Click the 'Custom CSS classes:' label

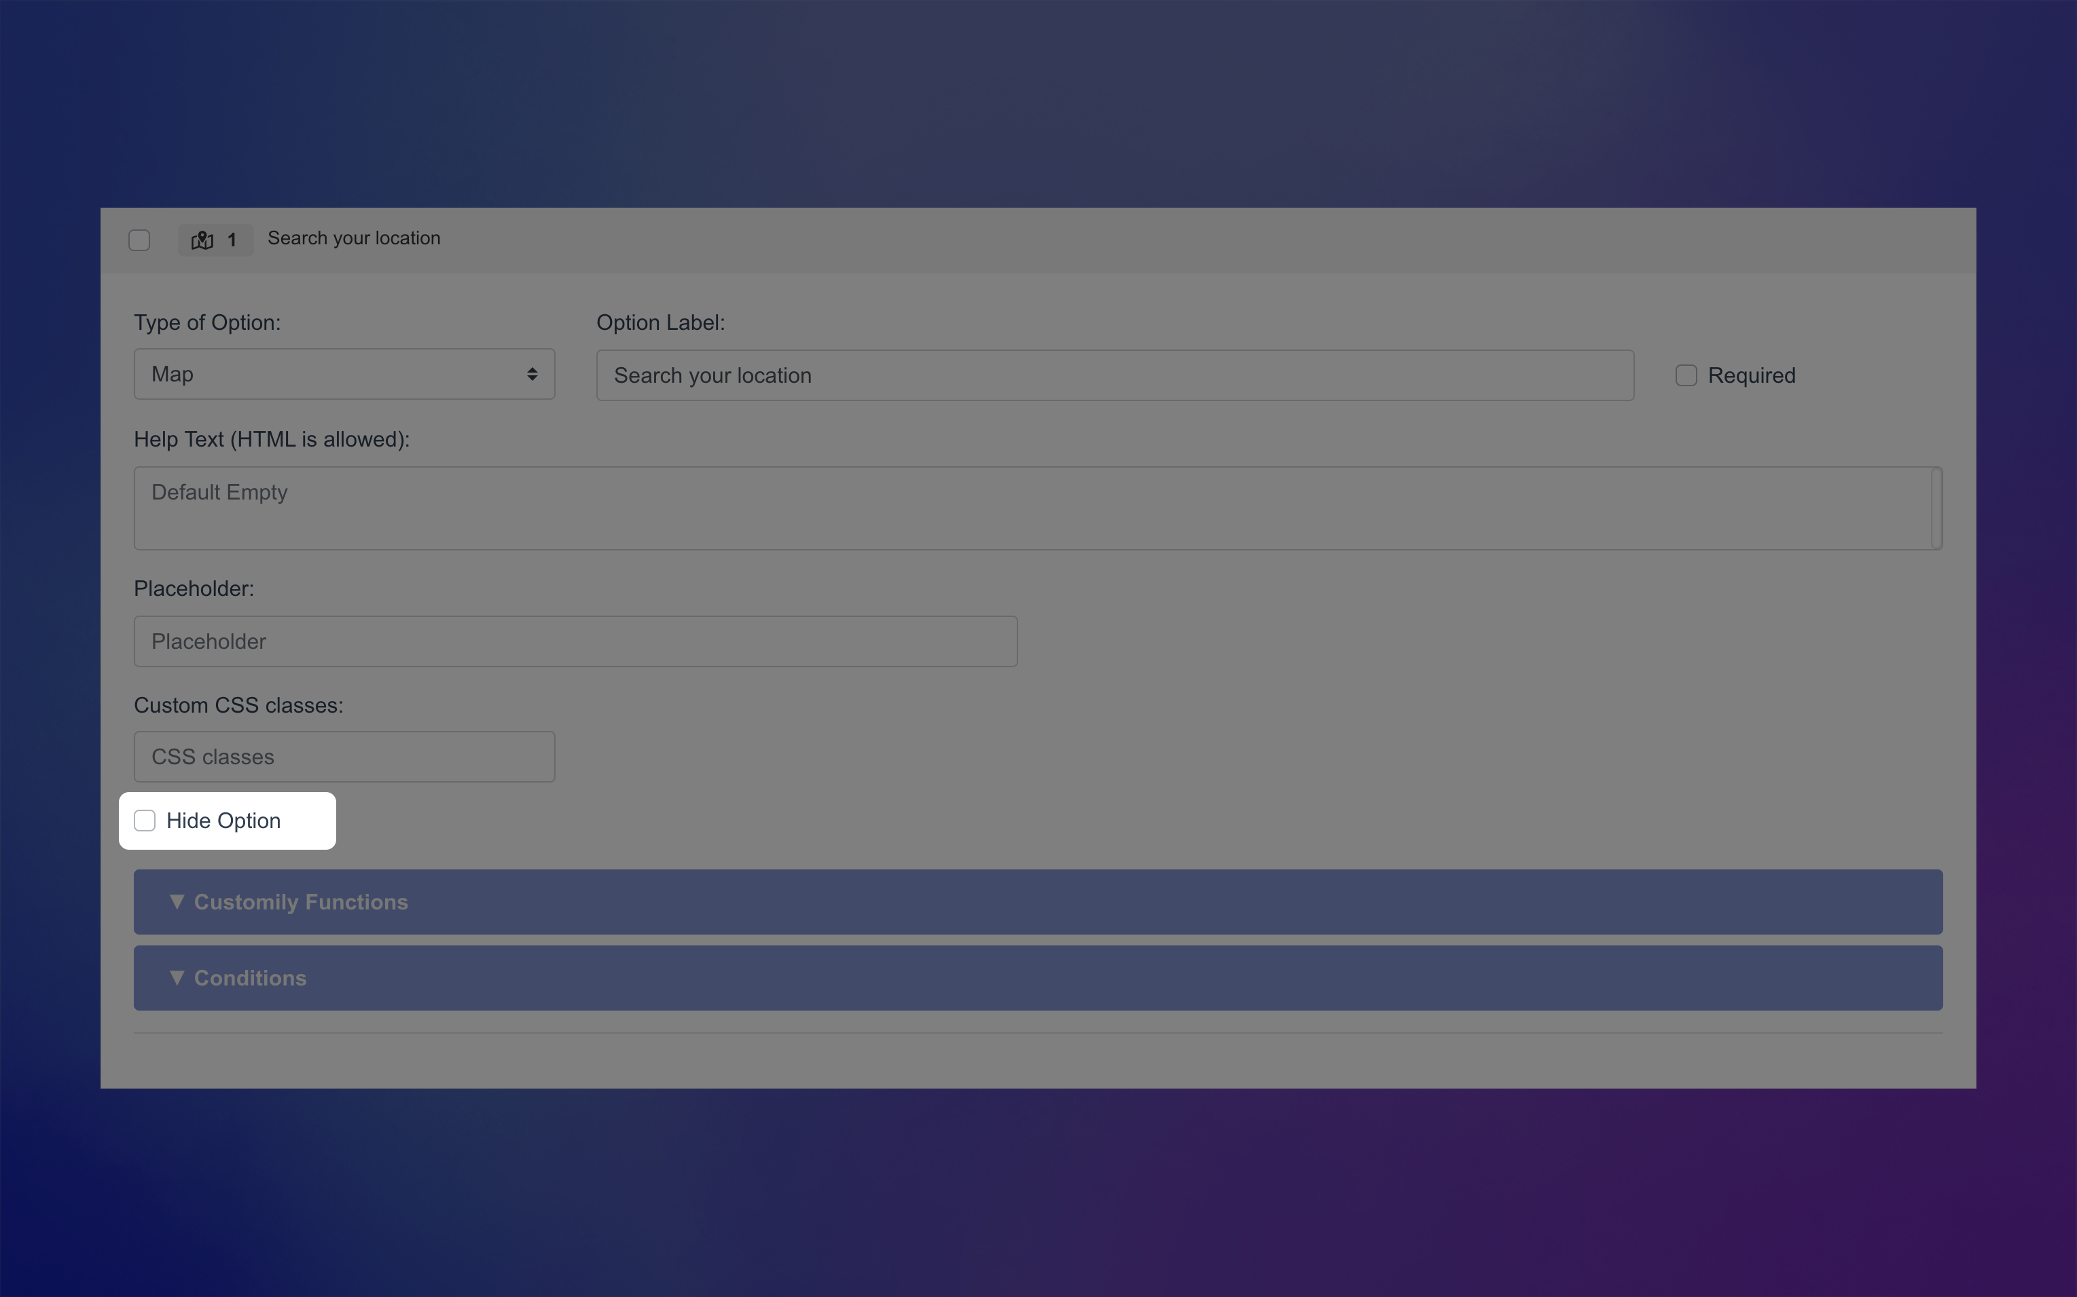[238, 705]
